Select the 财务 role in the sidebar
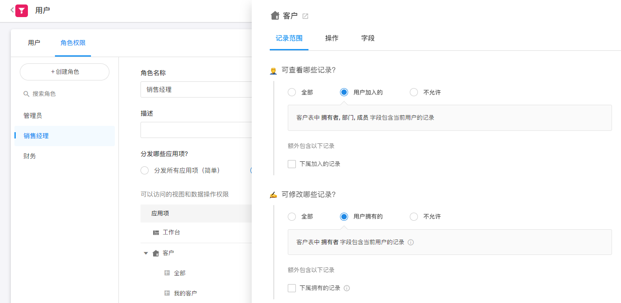The height and width of the screenshot is (303, 621). (30, 156)
